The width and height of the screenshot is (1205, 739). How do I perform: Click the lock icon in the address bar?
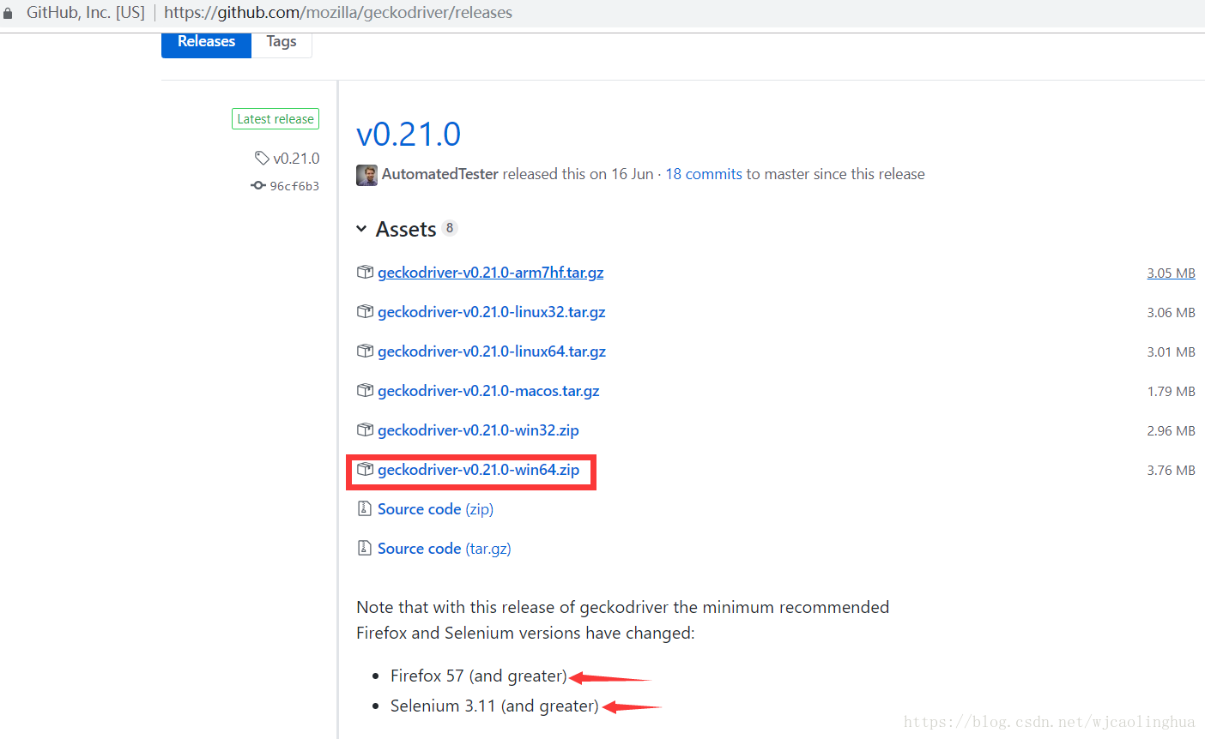[x=7, y=14]
